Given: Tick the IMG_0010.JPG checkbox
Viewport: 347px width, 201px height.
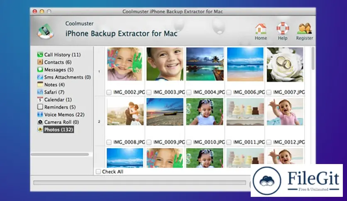Looking at the screenshot, I should (189, 142).
